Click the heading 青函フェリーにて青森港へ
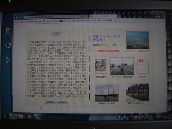 click(x=106, y=38)
